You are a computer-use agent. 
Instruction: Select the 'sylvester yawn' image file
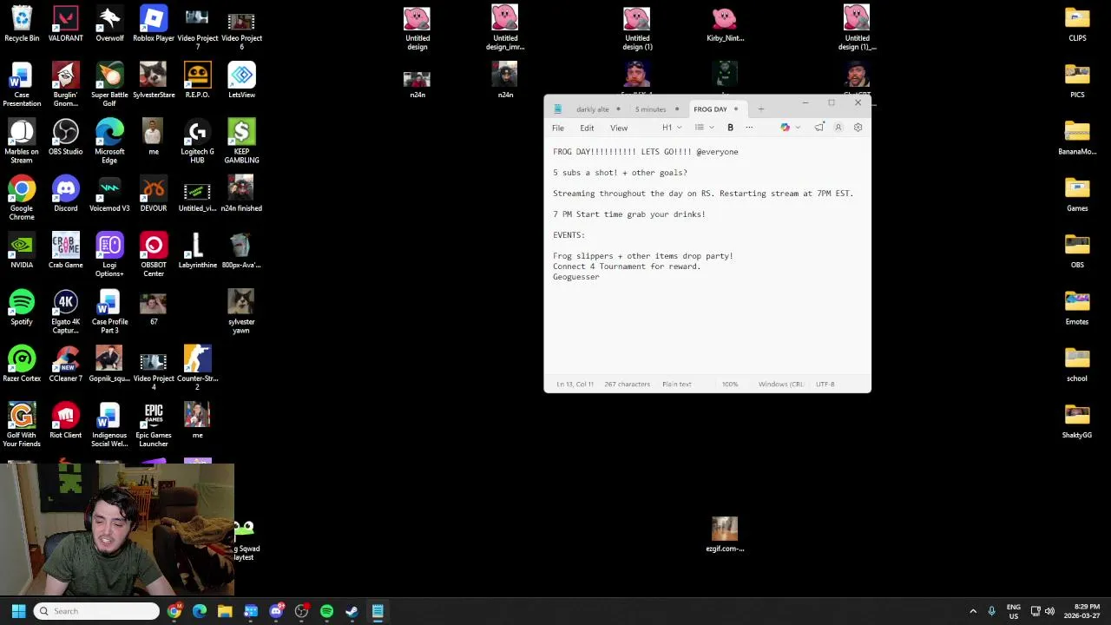click(x=241, y=312)
